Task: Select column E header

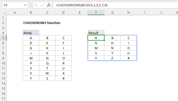Action: (x=80, y=13)
